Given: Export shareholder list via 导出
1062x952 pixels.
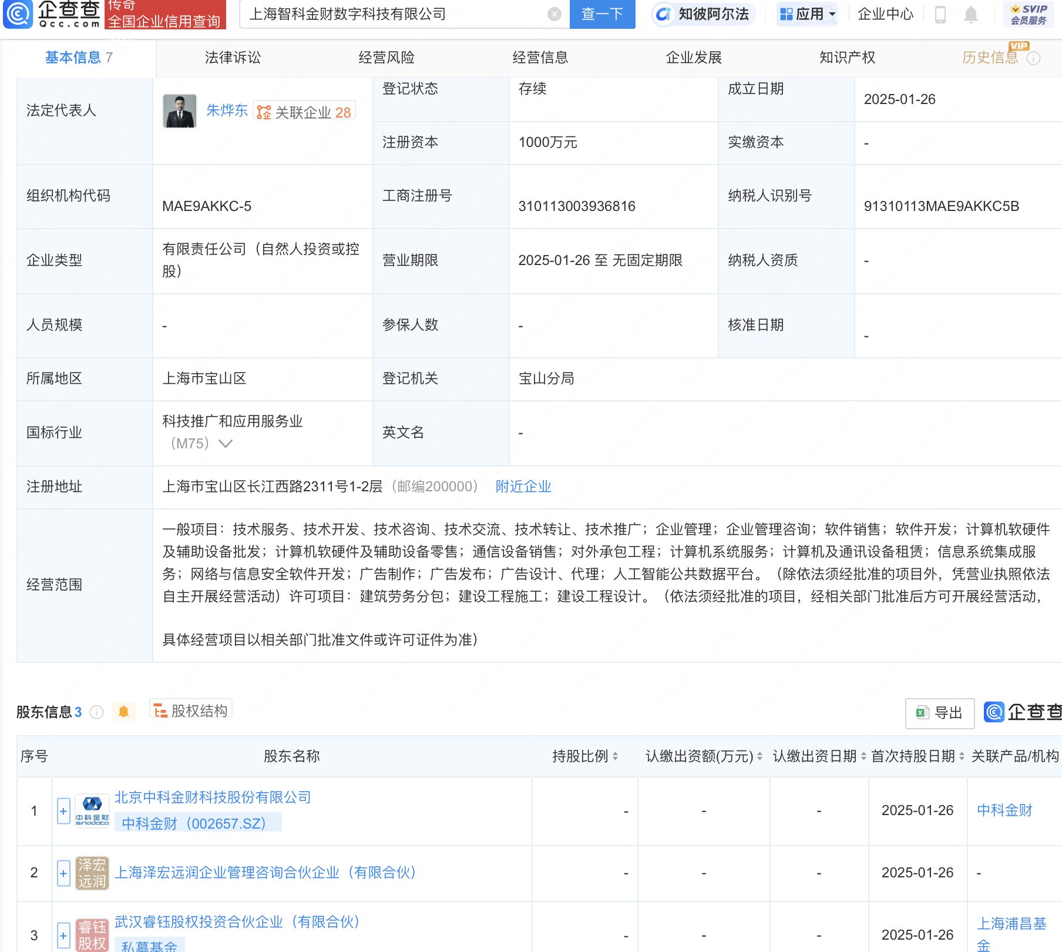Looking at the screenshot, I should [940, 713].
